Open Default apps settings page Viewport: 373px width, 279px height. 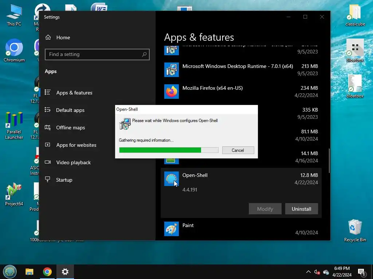coord(70,110)
